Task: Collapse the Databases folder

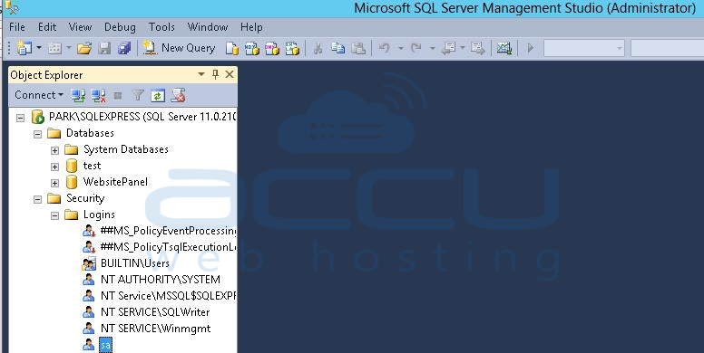Action: coord(38,134)
